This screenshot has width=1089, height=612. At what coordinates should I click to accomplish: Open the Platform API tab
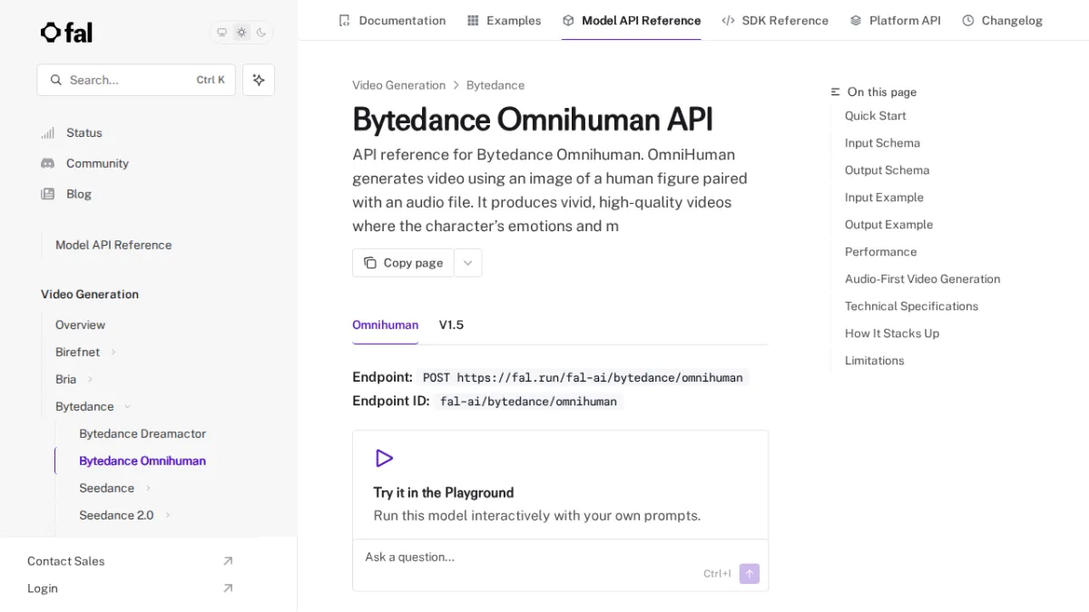(x=896, y=20)
